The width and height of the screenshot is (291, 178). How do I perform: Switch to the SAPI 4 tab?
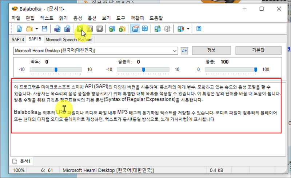(x=18, y=40)
